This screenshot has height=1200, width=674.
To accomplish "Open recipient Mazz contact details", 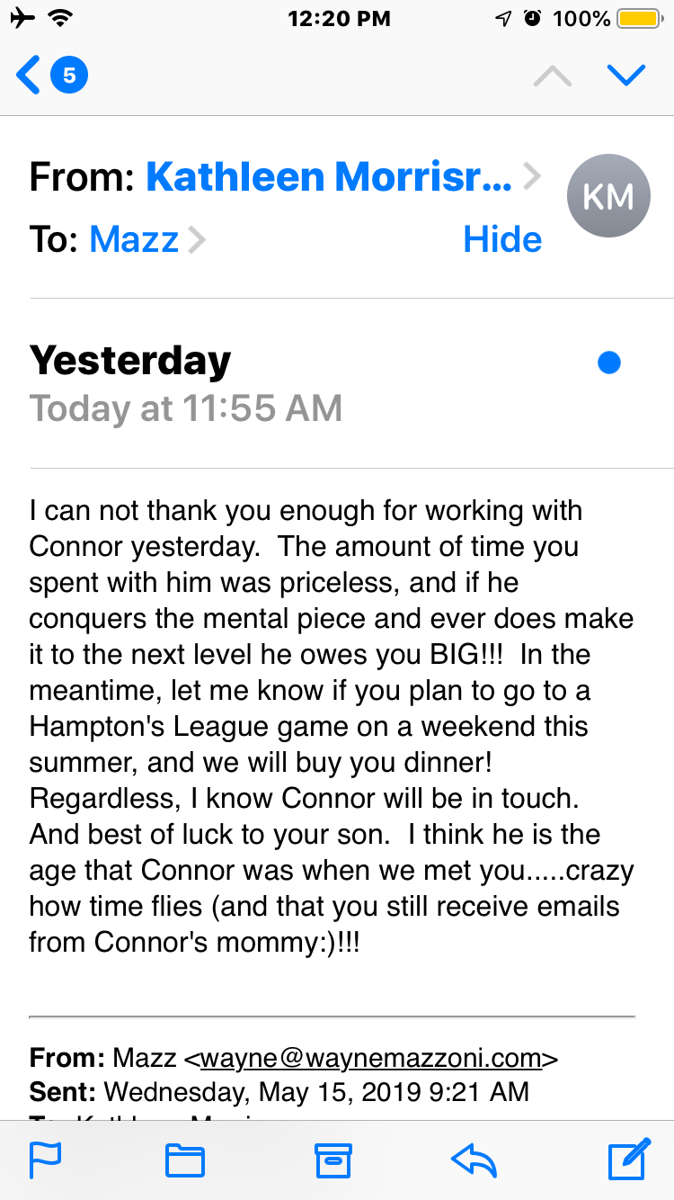I will tap(135, 239).
